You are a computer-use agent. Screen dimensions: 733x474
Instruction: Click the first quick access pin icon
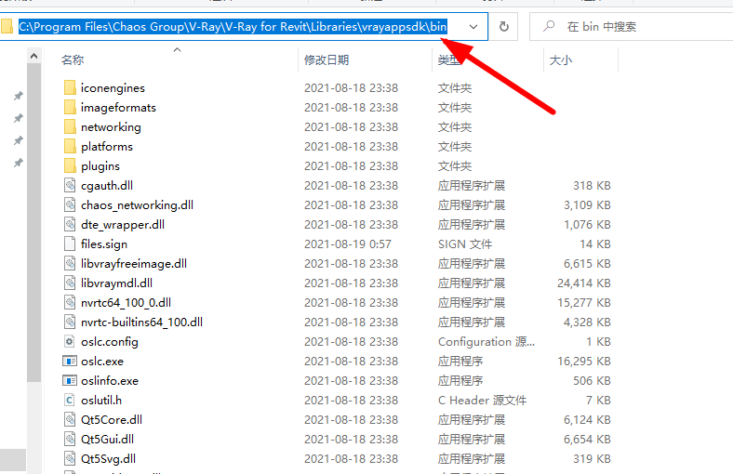(x=19, y=96)
